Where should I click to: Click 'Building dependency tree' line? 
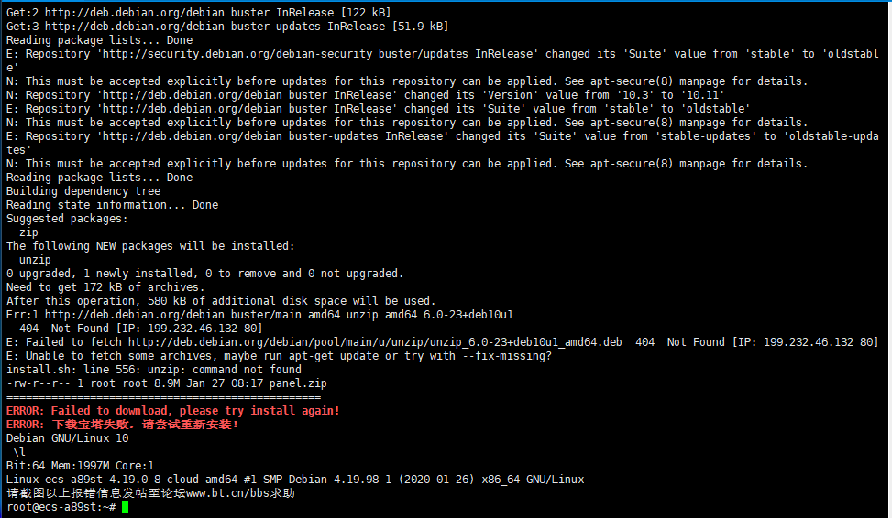click(83, 191)
